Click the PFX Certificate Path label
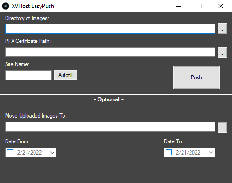 [28, 41]
